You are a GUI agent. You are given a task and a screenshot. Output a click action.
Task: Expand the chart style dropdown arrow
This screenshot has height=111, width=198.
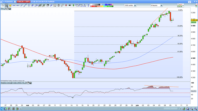(183, 6)
